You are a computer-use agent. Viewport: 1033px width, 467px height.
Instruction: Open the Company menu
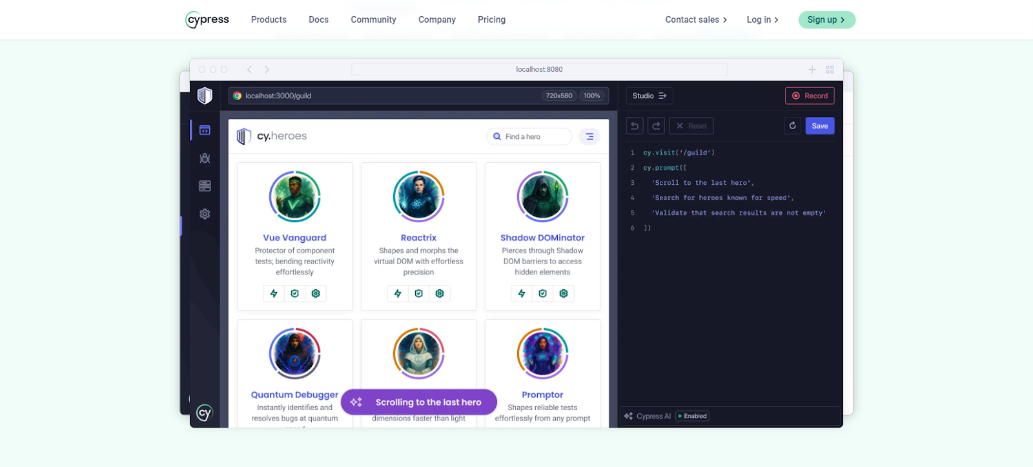(x=437, y=20)
